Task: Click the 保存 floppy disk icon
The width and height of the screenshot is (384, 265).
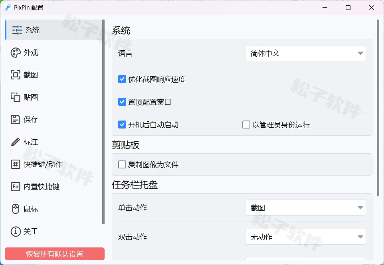Action: point(16,119)
